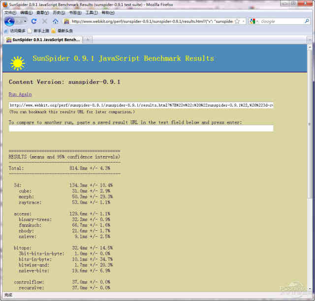Click the scrollbar up arrow

click(310, 47)
